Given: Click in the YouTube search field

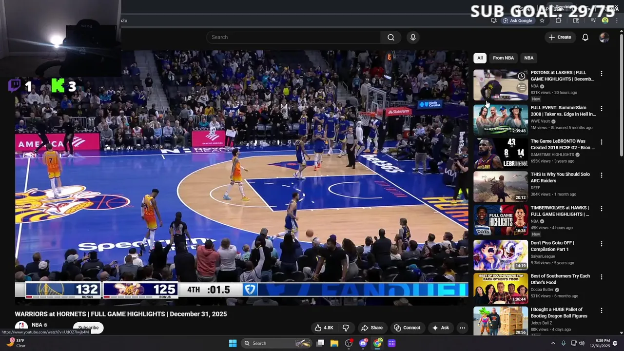Looking at the screenshot, I should click(x=293, y=37).
